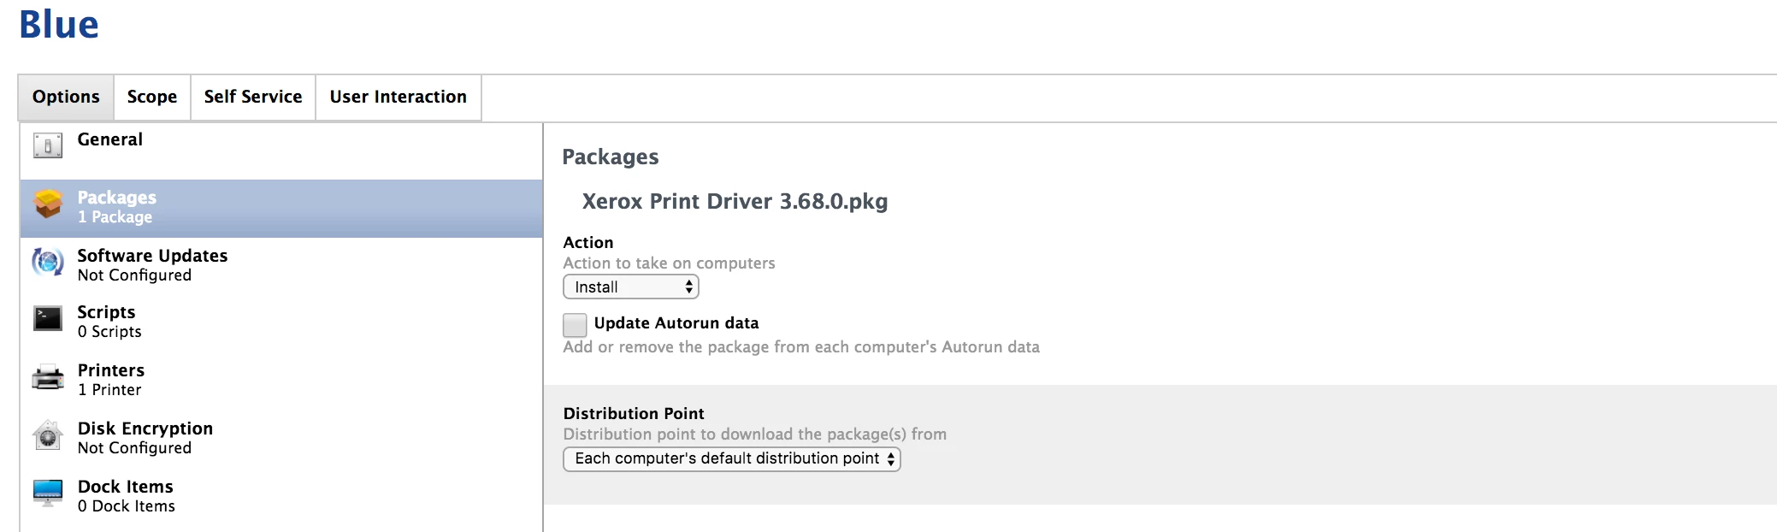The width and height of the screenshot is (1777, 532).
Task: Click the '1 Printer' subtitle text
Action: pyautogui.click(x=109, y=390)
